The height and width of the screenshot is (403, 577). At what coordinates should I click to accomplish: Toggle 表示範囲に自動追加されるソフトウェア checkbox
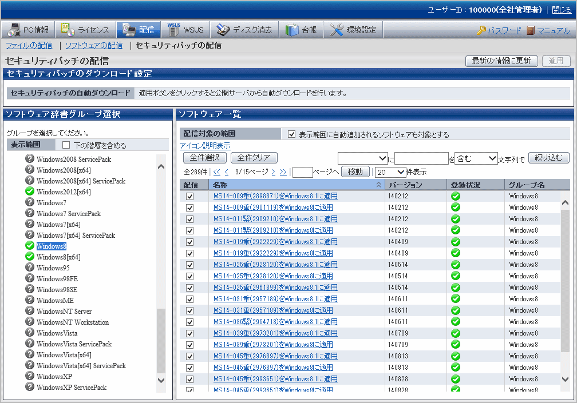point(292,134)
